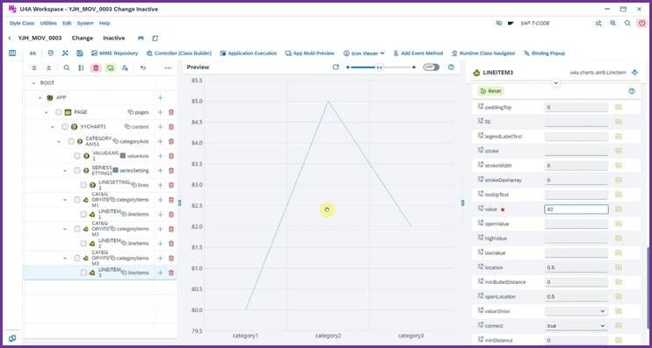Click the help icon beside Reset
This screenshot has width=652, height=348.
pyautogui.click(x=632, y=91)
